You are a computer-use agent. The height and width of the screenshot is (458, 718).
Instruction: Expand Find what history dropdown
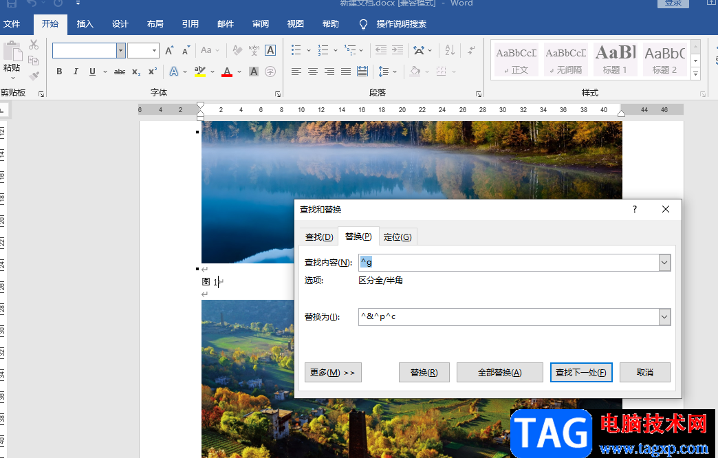tap(664, 263)
